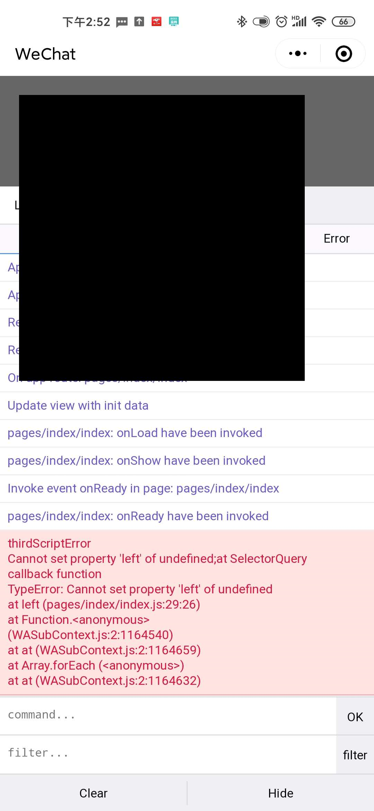The height and width of the screenshot is (811, 374).
Task: Switch to the Error log tab
Action: [x=337, y=239]
